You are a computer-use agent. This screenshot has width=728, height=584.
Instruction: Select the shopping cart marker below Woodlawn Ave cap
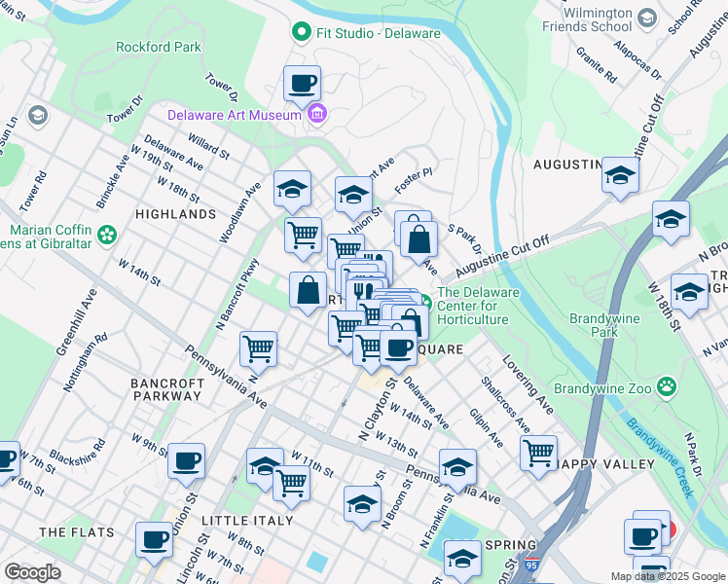point(304,237)
